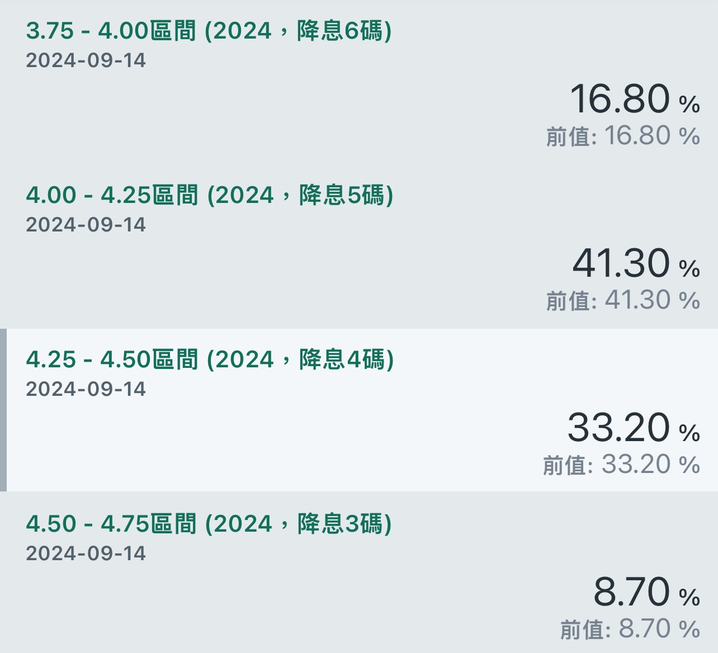Viewport: 718px width, 653px height.
Task: Open the 4.00 - 4.25區間 降息5碼 entry title
Action: coord(210,195)
